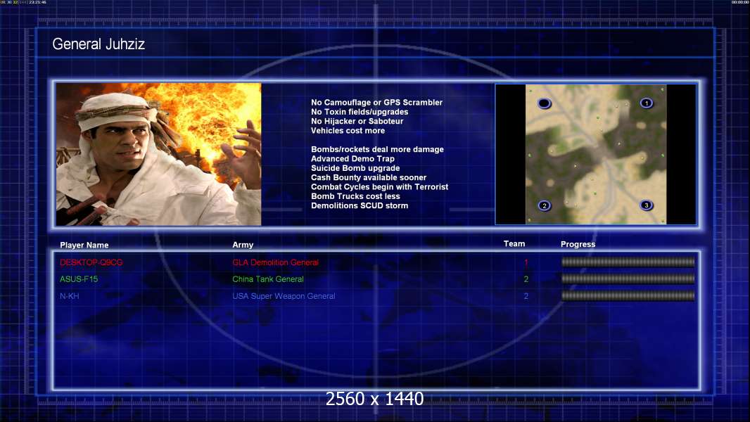Click the progress bar for N-KH
This screenshot has height=422, width=750.
(x=628, y=296)
